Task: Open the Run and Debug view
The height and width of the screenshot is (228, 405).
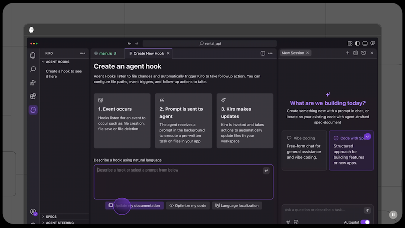Action: tap(33, 83)
